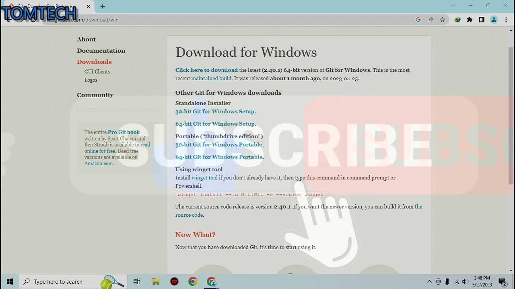
Task: Download 64-bit Git for Windows Portable
Action: [219, 157]
